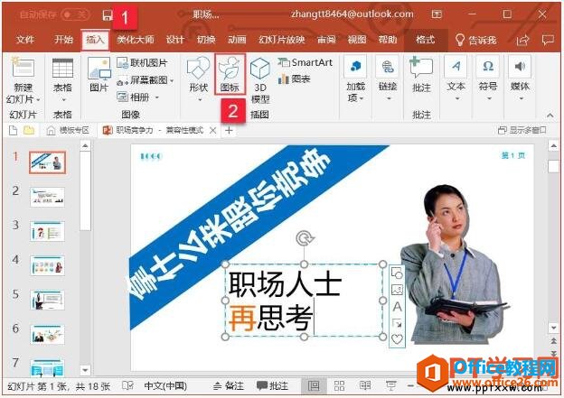Viewport: 564px width, 398px height.
Task: Open the 形状 shapes gallery
Action: point(199,79)
